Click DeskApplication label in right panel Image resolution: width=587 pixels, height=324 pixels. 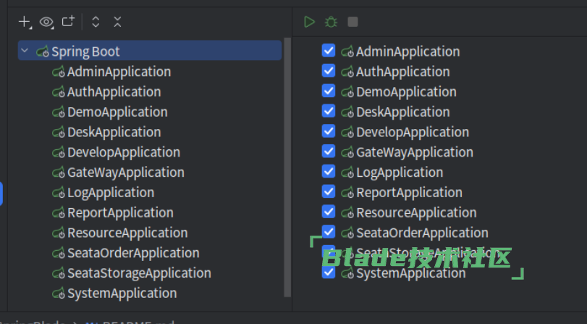(403, 112)
